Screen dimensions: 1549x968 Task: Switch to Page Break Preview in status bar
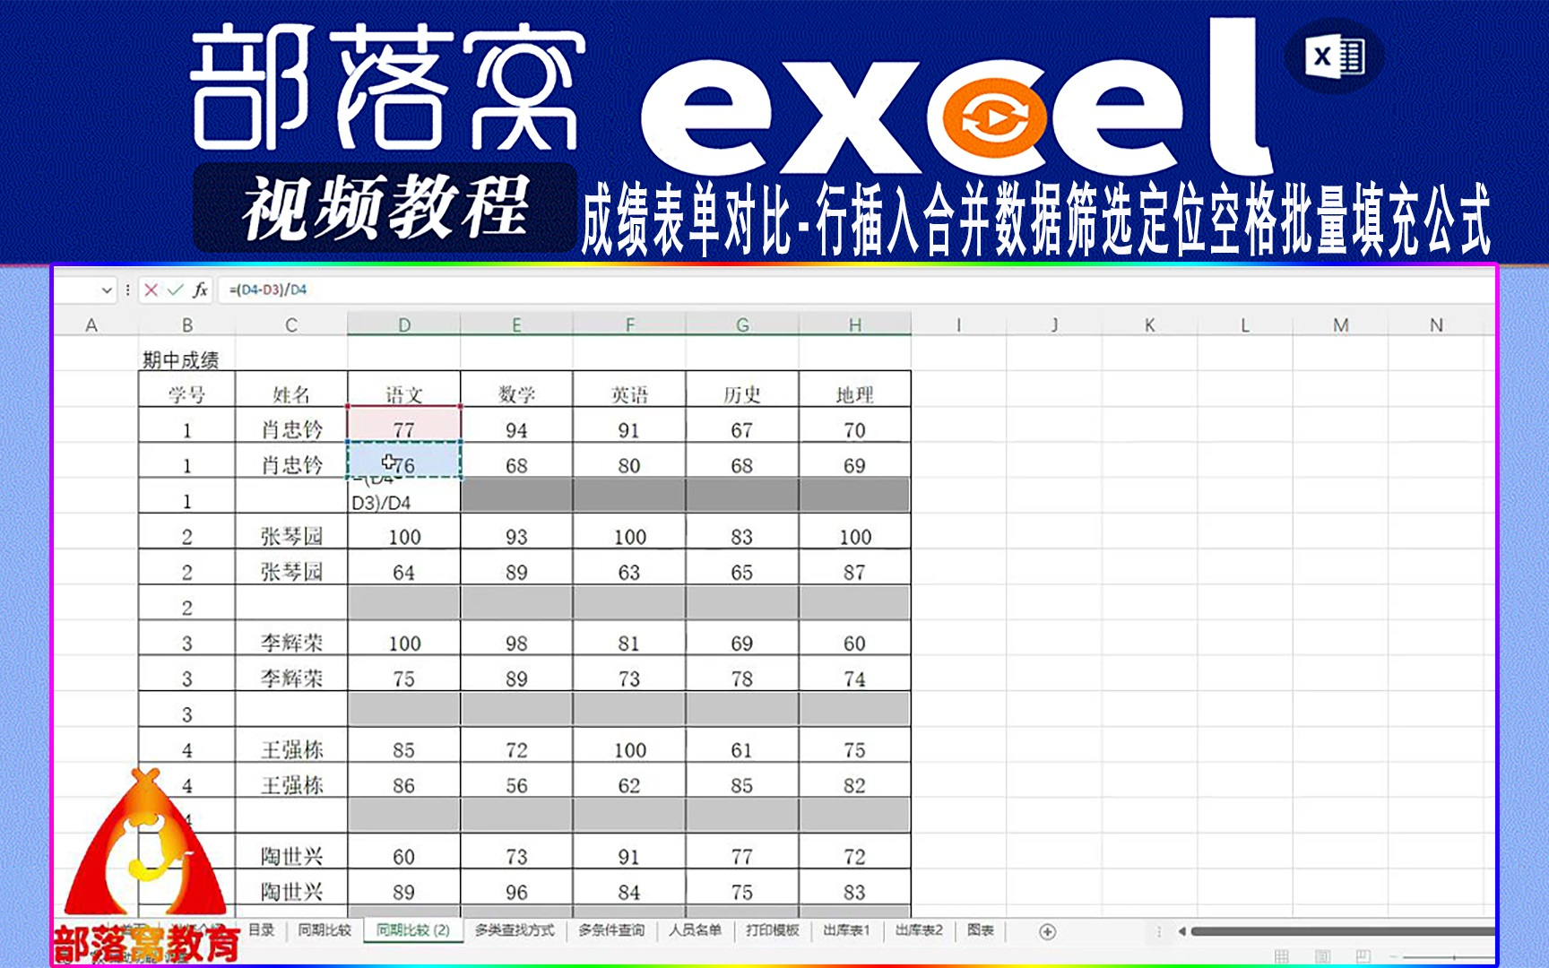click(1363, 956)
